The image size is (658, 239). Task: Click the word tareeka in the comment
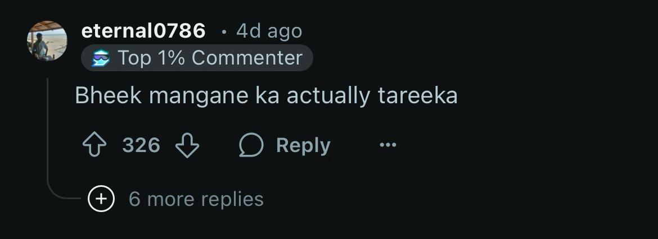pyautogui.click(x=417, y=96)
